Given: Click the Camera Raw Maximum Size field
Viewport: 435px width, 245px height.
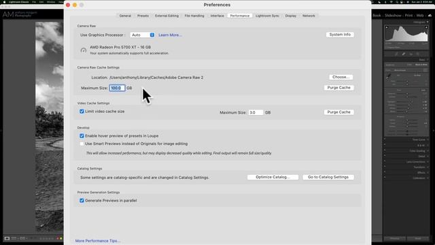Looking at the screenshot, I should [x=117, y=88].
